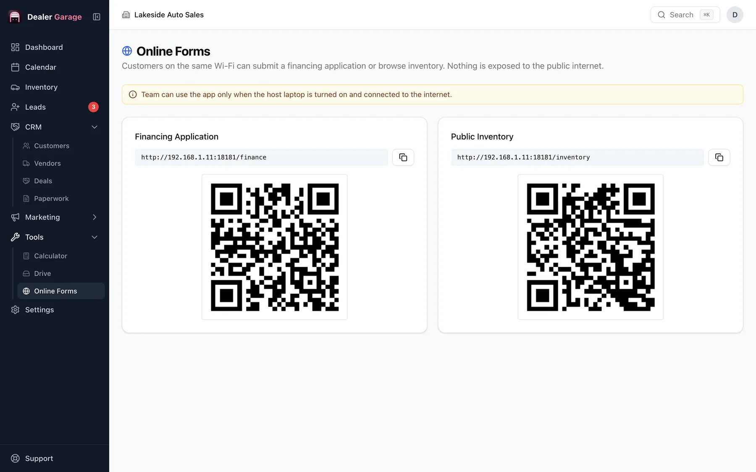Image resolution: width=756 pixels, height=472 pixels.
Task: Click the Financing Application card title
Action: click(176, 137)
